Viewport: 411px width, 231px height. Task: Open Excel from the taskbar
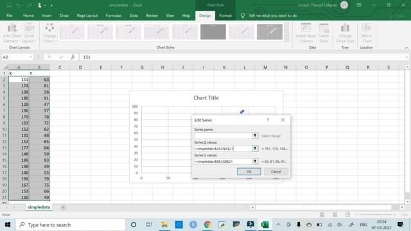click(265, 225)
